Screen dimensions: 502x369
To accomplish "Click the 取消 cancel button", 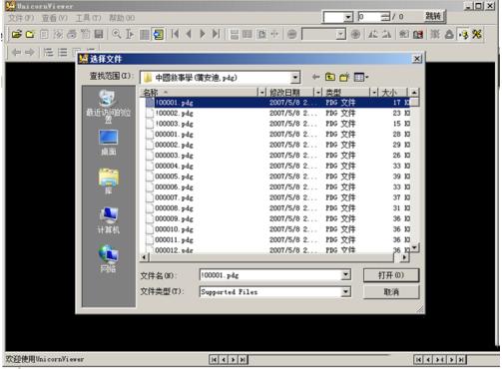I will pos(391,292).
